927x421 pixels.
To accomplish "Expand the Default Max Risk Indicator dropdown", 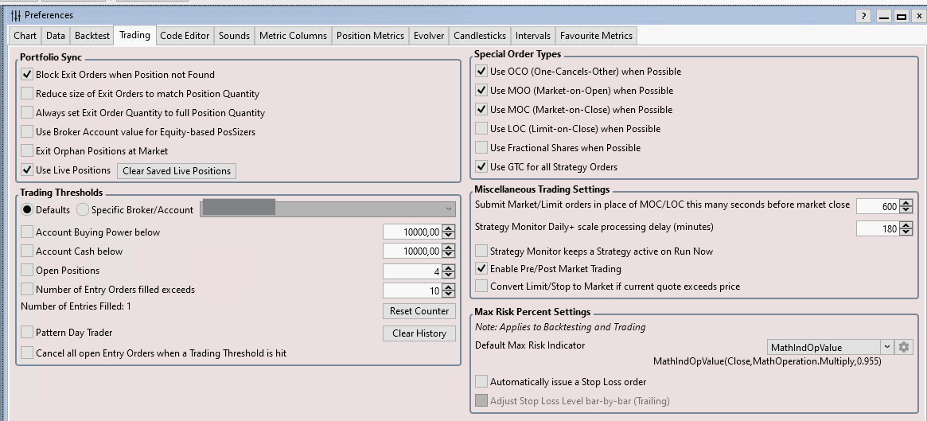I will pos(886,347).
